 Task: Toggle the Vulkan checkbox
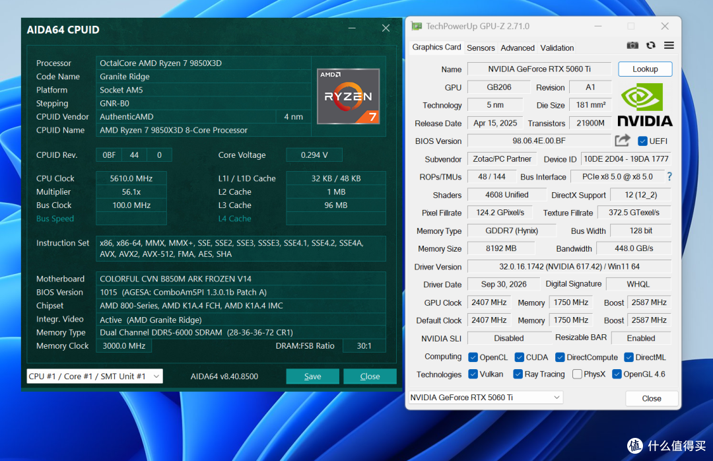473,374
